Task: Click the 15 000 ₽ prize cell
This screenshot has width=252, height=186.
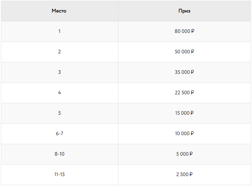Action: (184, 113)
